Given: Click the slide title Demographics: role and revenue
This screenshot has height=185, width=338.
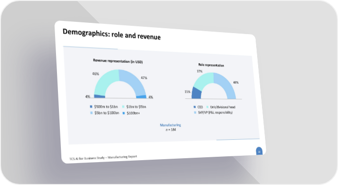Looking at the screenshot, I should (x=112, y=35).
